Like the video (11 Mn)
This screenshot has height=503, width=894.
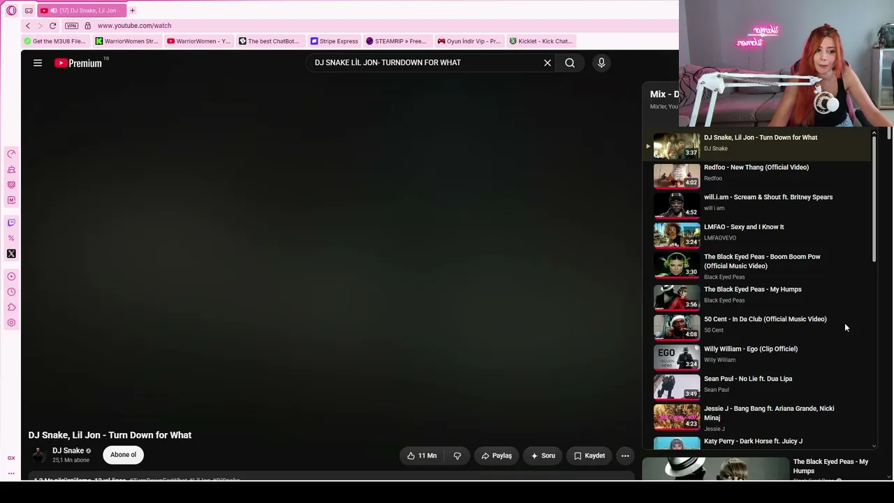(422, 455)
